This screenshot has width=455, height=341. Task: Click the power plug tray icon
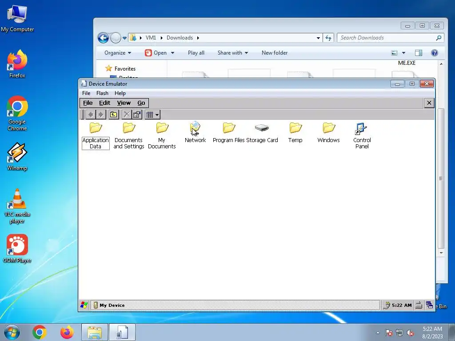(386, 305)
